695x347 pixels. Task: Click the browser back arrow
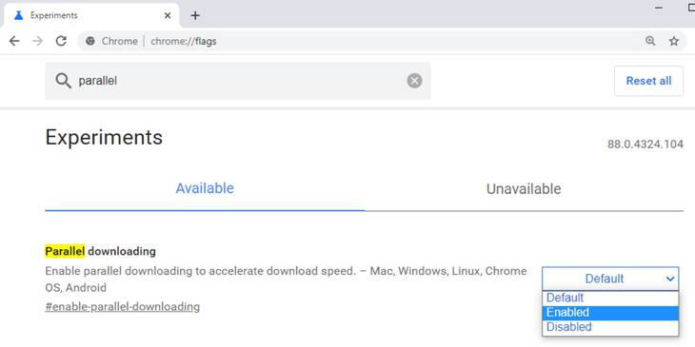click(14, 41)
